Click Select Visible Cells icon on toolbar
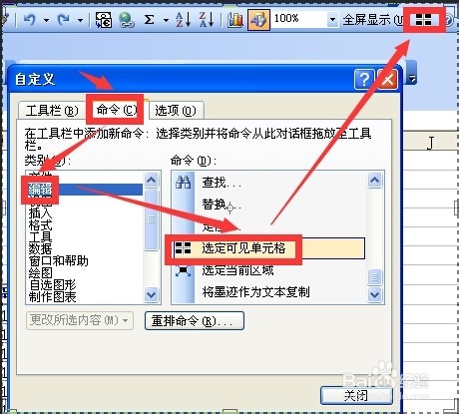The height and width of the screenshot is (414, 459). coord(424,20)
